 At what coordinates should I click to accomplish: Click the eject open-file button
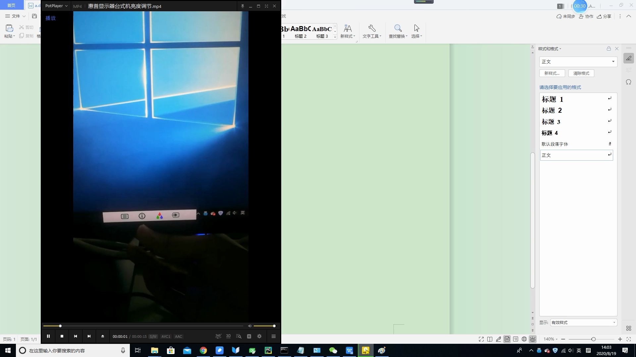(103, 336)
